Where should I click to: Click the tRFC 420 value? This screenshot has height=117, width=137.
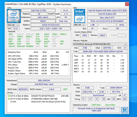click(x=125, y=99)
